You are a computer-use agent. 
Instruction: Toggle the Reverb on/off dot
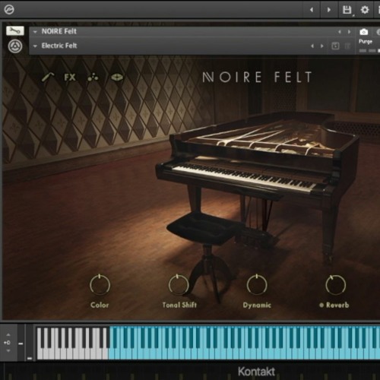(x=321, y=305)
